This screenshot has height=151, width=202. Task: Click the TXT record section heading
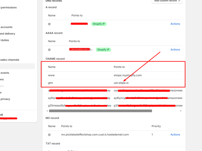(53, 143)
